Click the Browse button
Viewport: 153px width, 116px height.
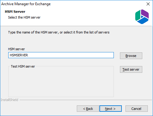click(131, 56)
